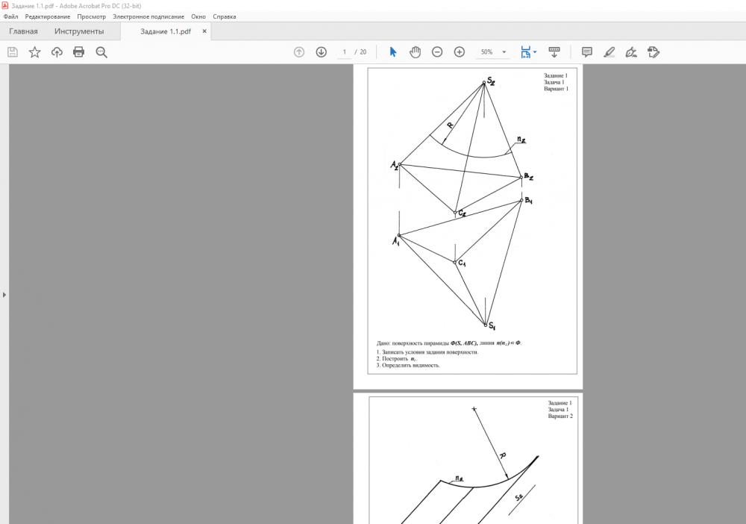Bookmark document with the star icon
The image size is (746, 524).
pos(34,52)
